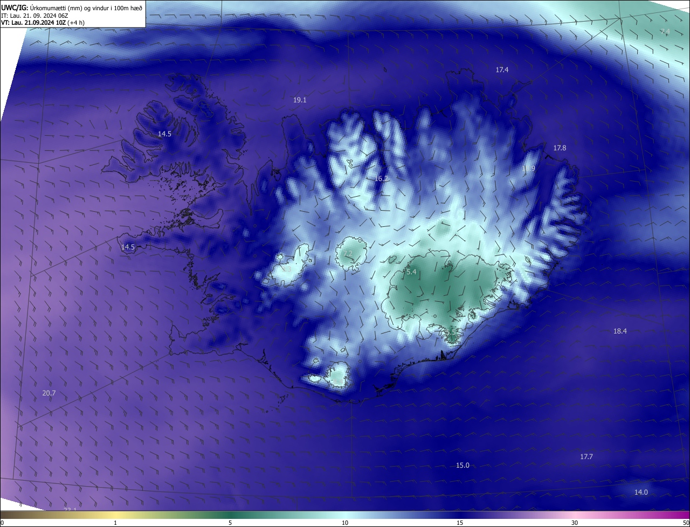Click the 1 tick on the color scale
The image size is (690, 527).
(115, 523)
